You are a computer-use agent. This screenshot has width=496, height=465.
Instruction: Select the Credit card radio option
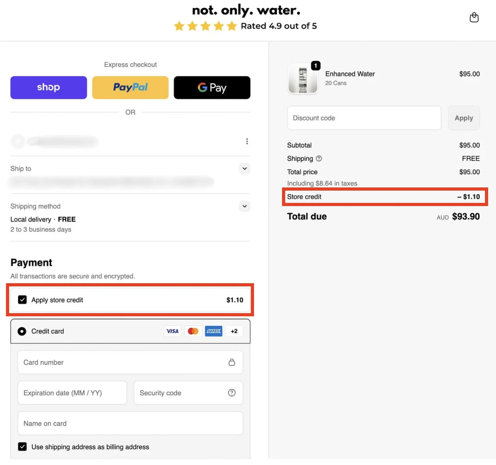pos(22,331)
